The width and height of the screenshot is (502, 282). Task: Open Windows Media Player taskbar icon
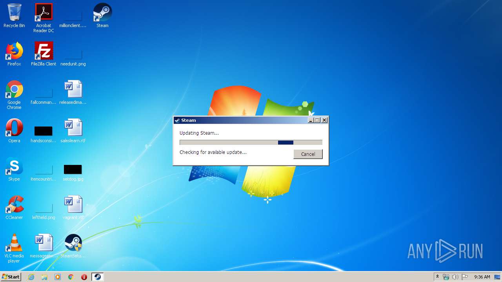(58, 277)
